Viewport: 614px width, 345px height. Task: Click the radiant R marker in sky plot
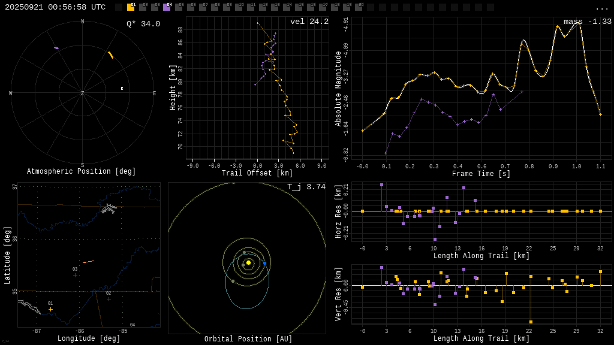pos(122,89)
